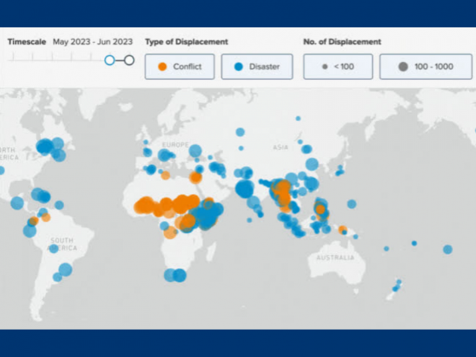Click the Asia map label

[x=281, y=148]
